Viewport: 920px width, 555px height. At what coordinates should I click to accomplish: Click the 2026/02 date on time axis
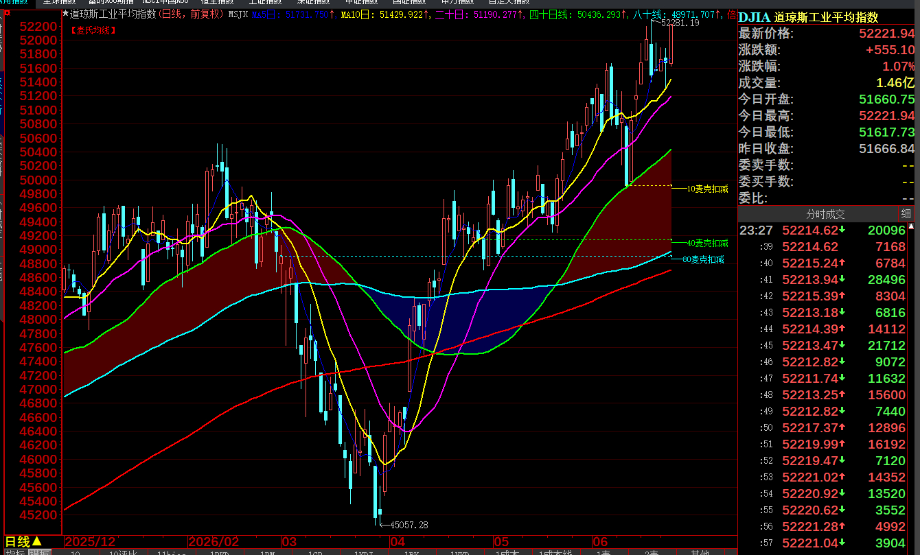[214, 542]
